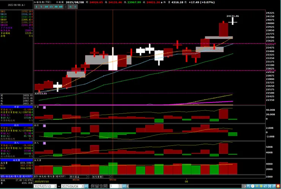Click the SMA20 legend value row
281x189 pixels.
pyautogui.click(x=16, y=17)
